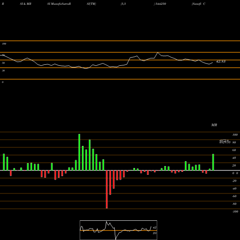The height and width of the screenshot is (240, 240).
Task: Open the mini RSI thumbnail chart at bottom
Action: click(x=119, y=230)
